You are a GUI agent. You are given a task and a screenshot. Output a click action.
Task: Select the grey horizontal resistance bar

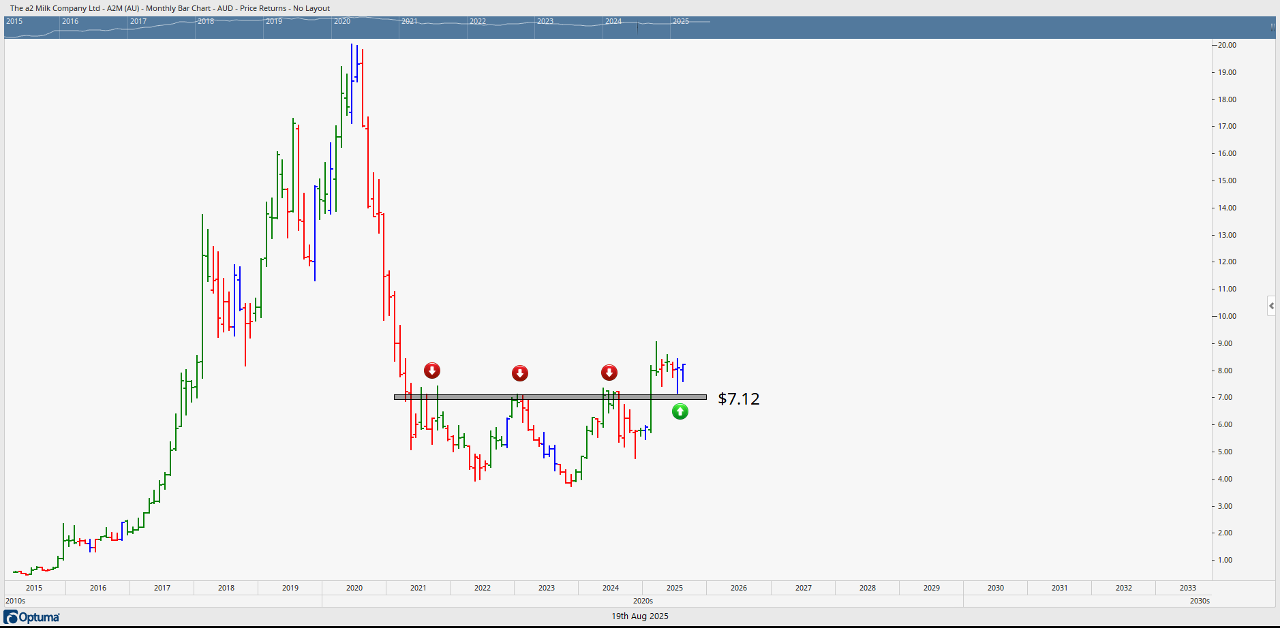tap(550, 397)
